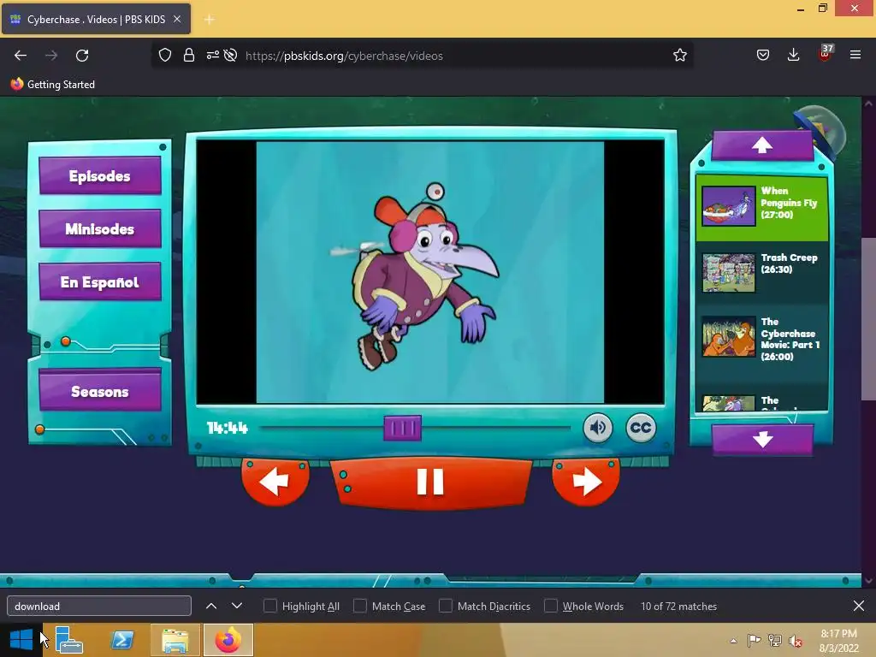
Task: Close the find bar
Action: (859, 606)
